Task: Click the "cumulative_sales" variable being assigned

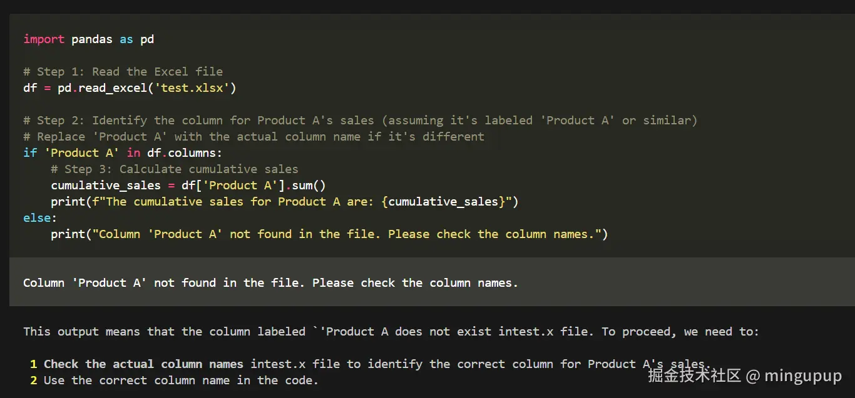Action: [x=106, y=186]
